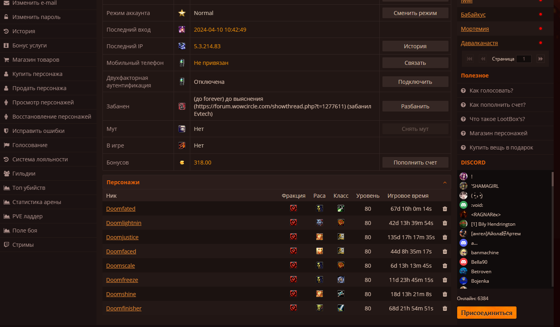560x327 pixels.
Task: Click the ban status icon
Action: coord(182,106)
